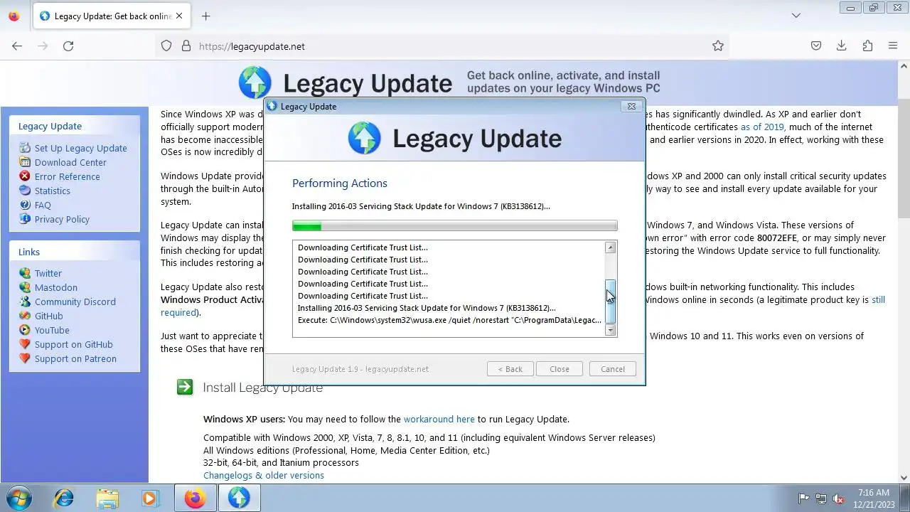Open the Twitter link

(48, 273)
